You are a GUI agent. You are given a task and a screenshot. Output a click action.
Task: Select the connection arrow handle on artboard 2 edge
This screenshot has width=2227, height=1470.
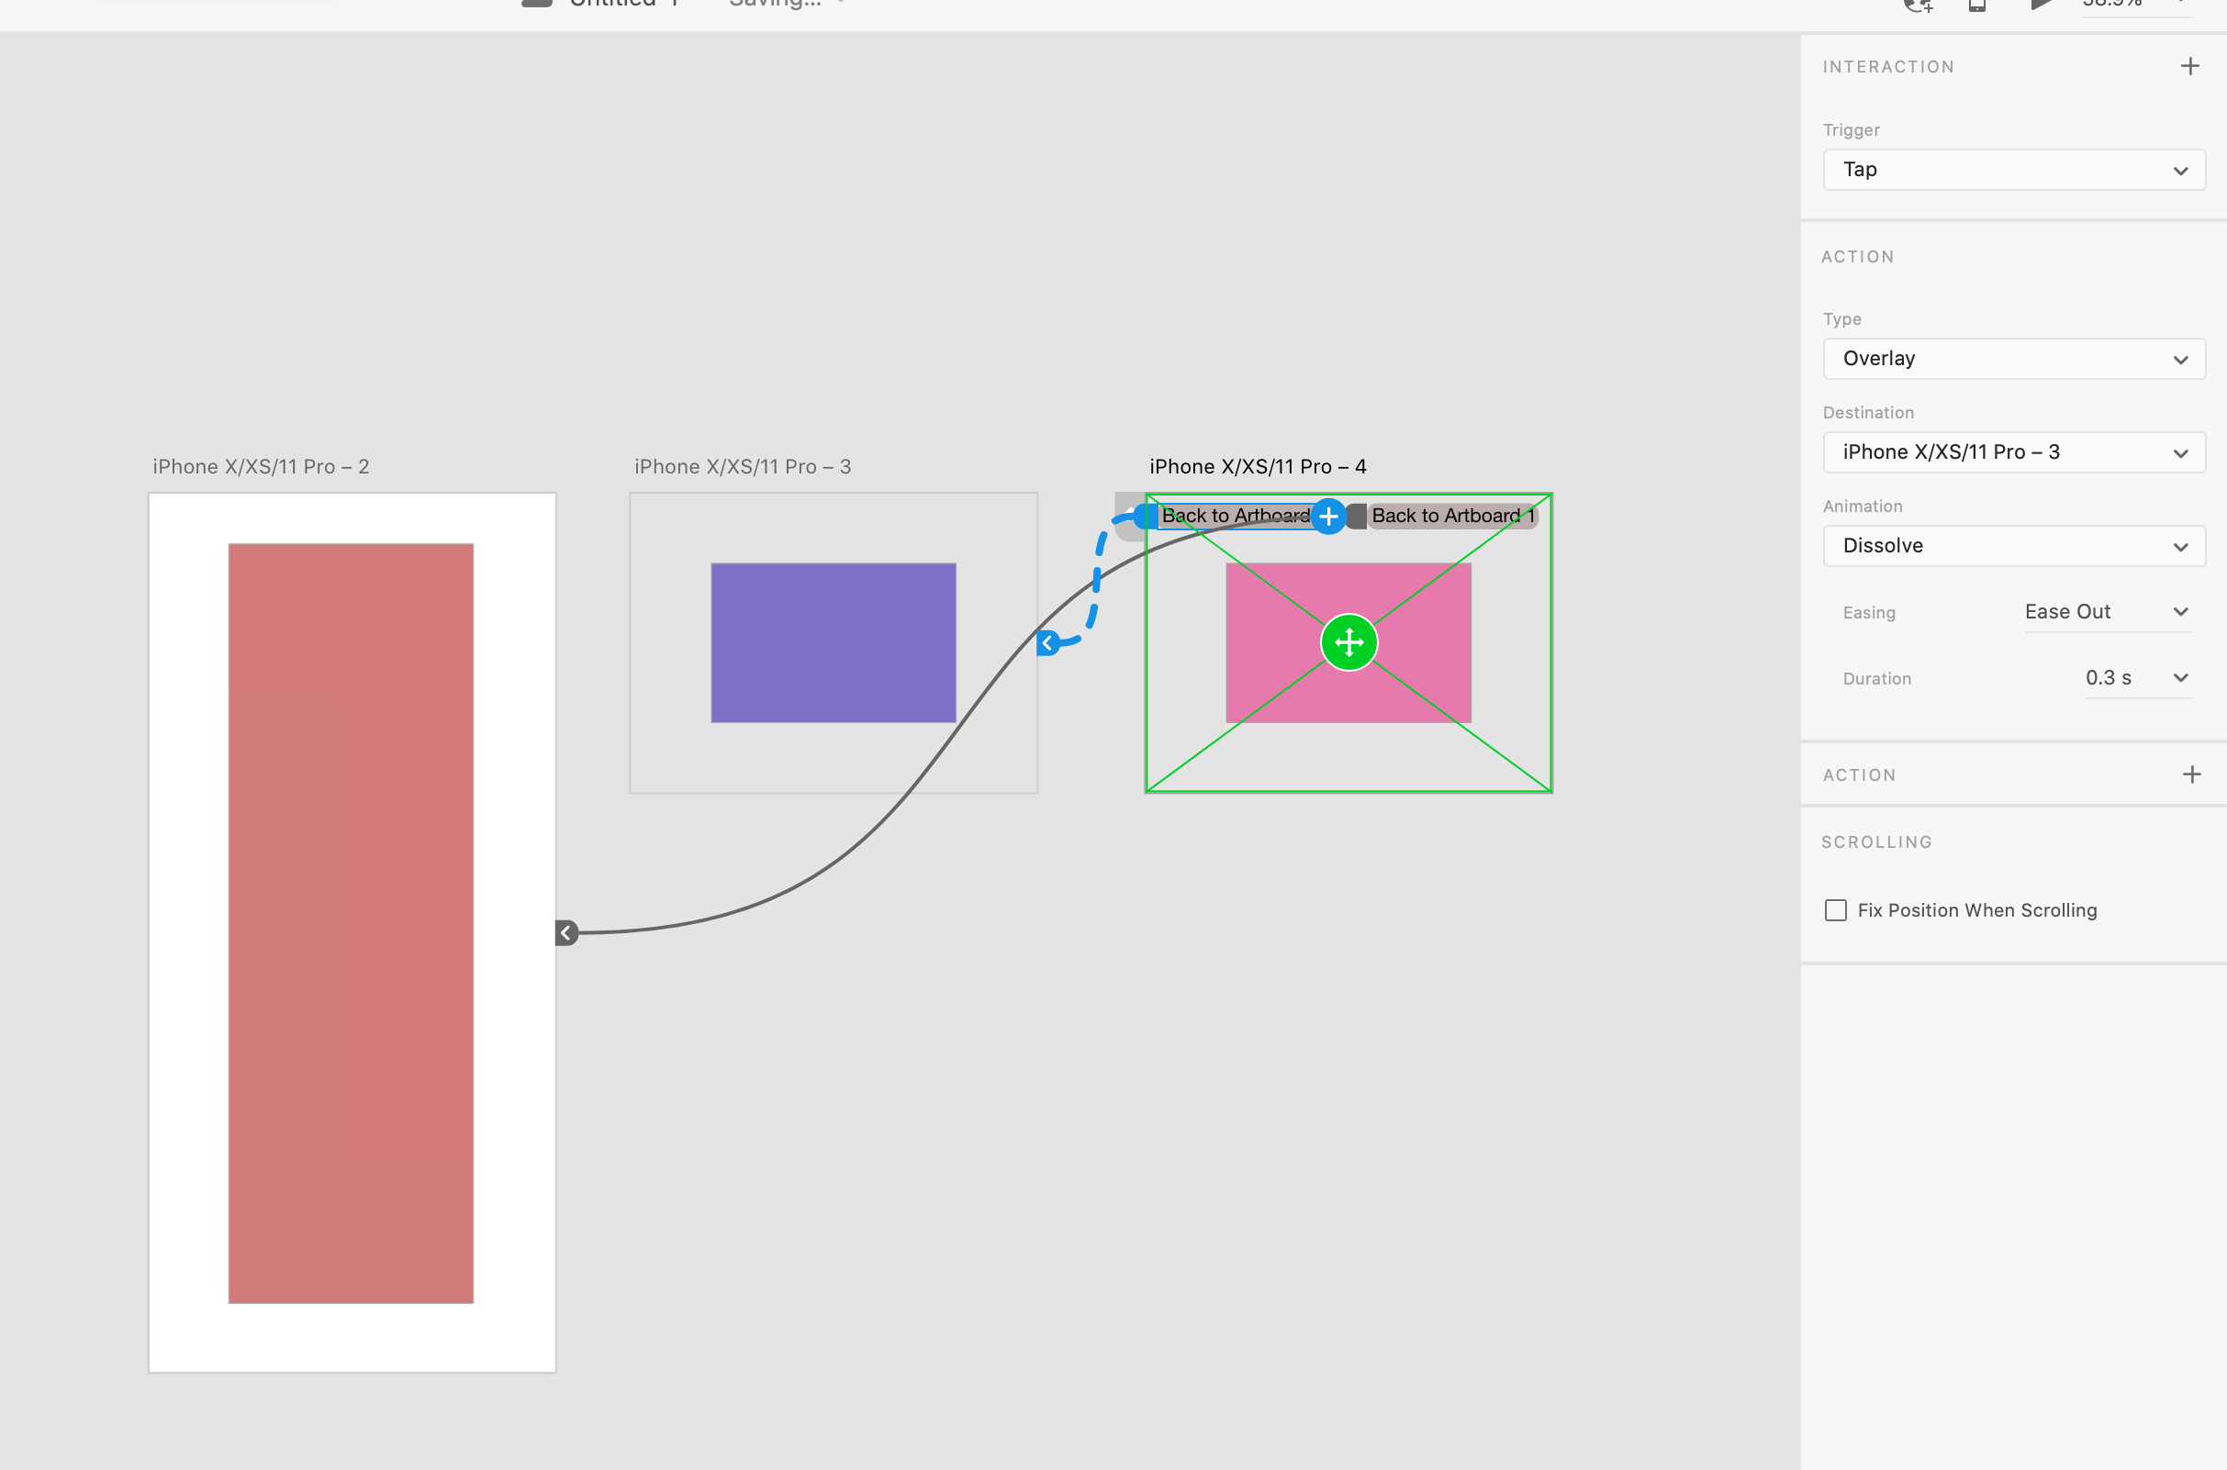coord(566,932)
